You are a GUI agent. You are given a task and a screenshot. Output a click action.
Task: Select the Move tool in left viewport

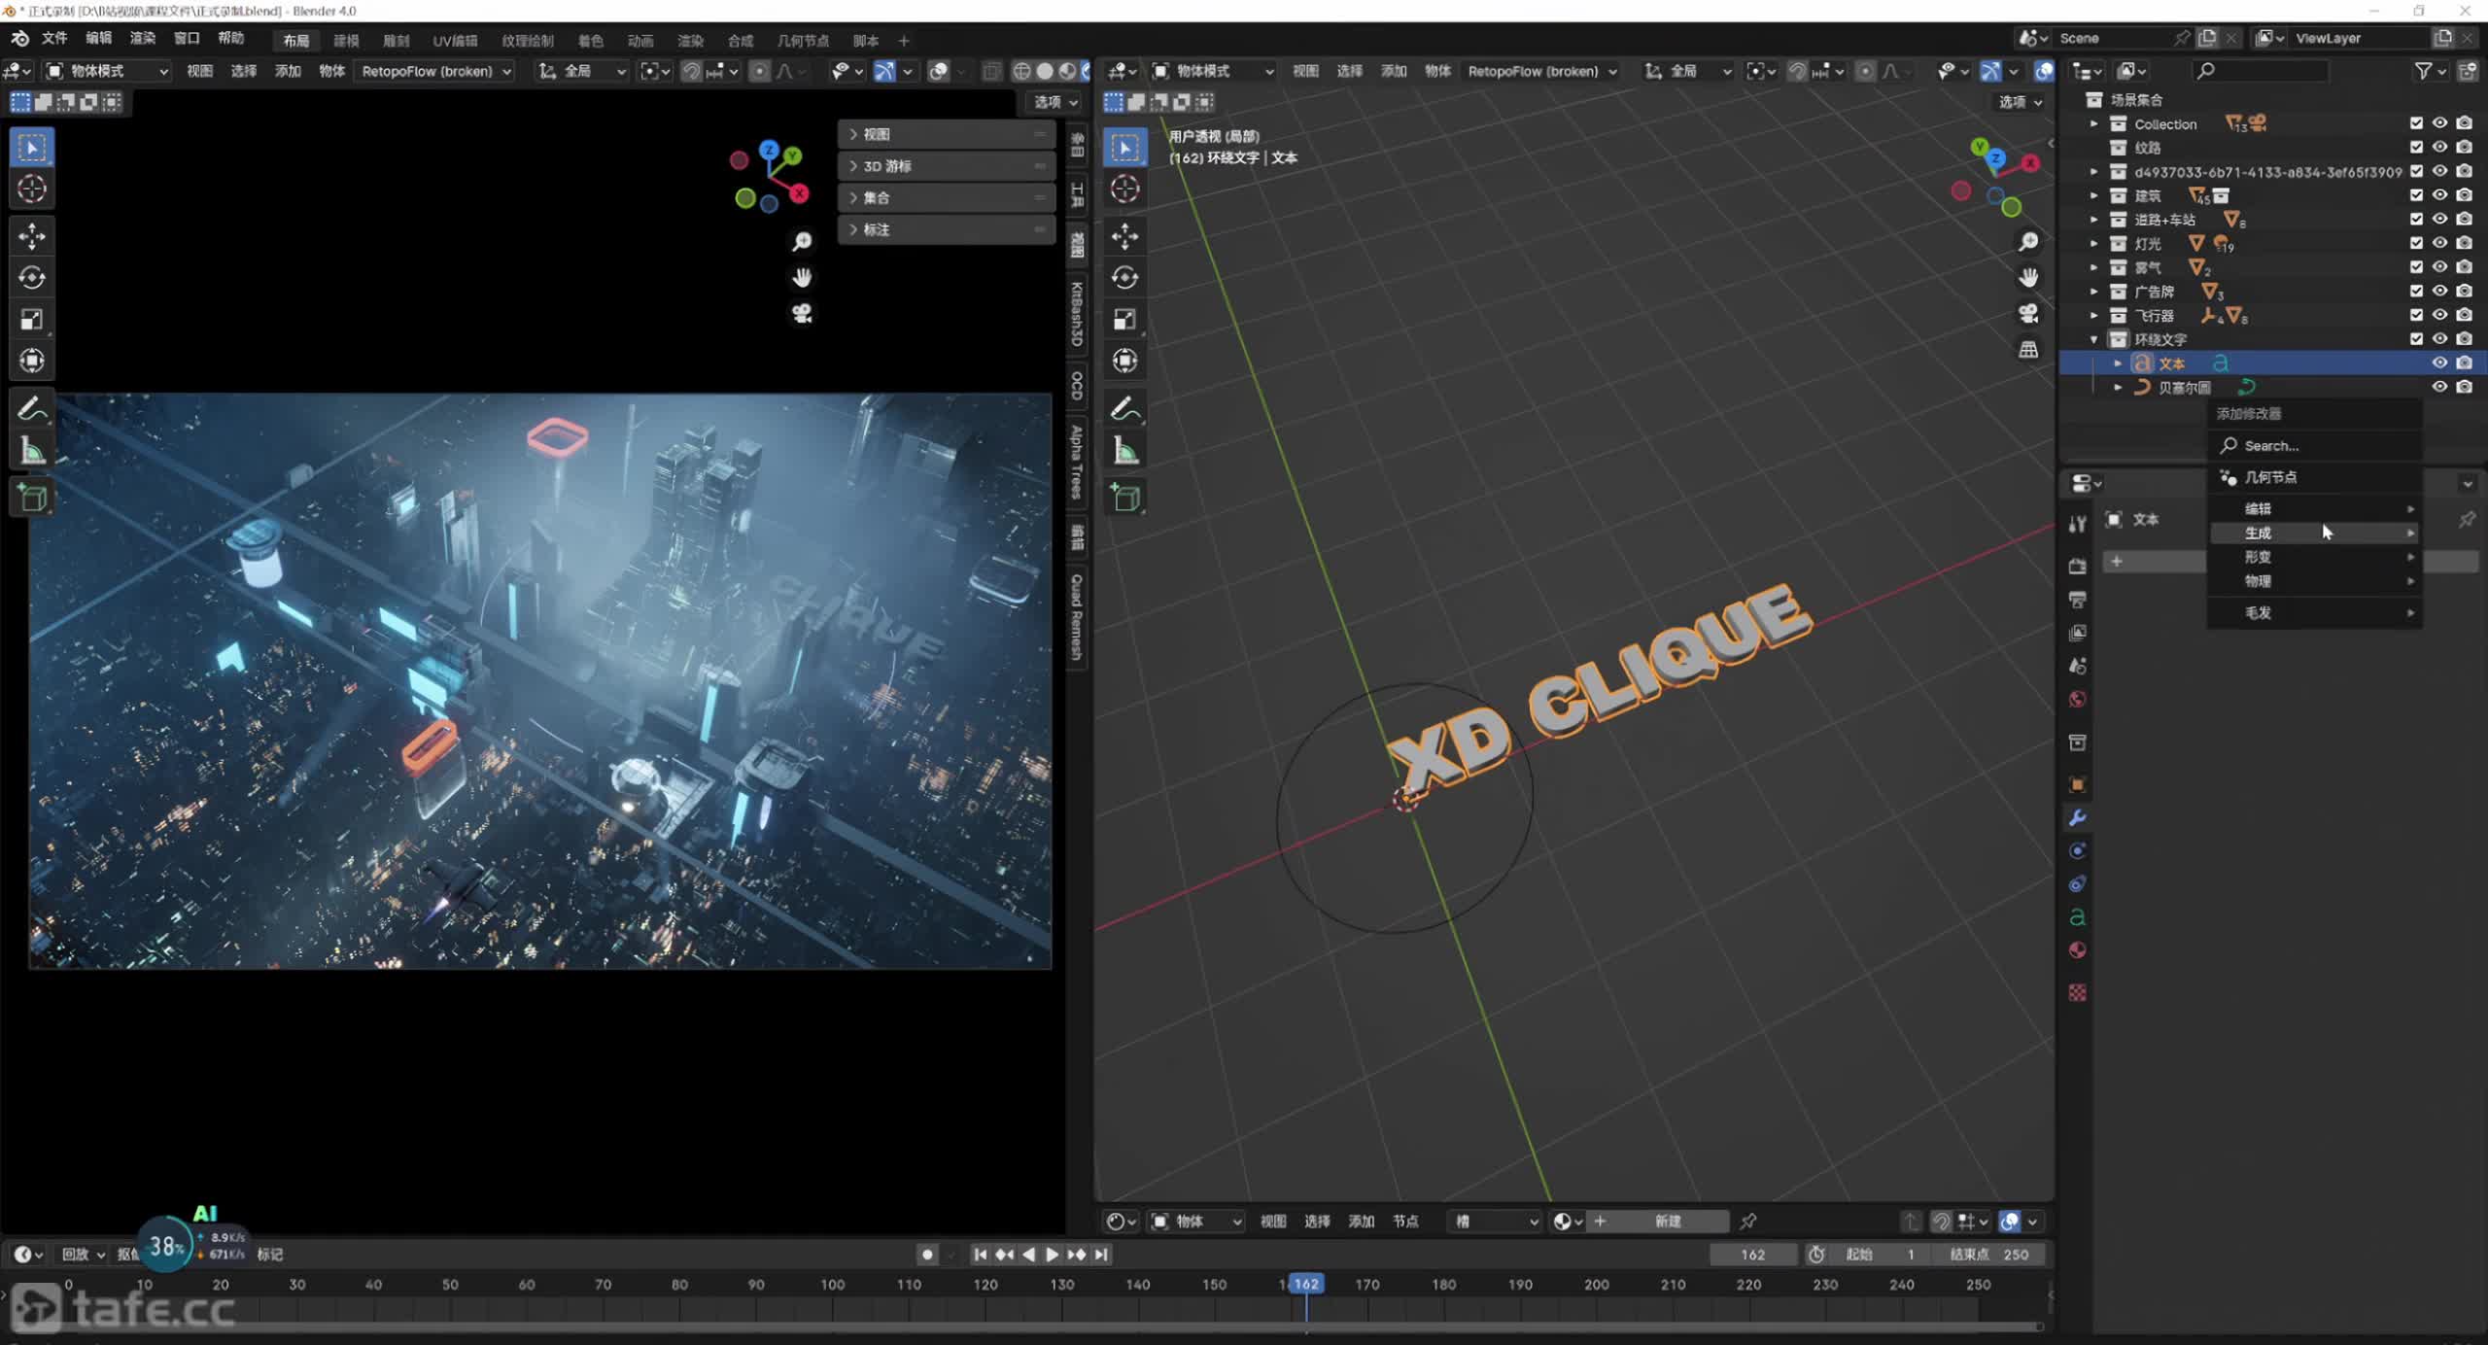(x=32, y=236)
